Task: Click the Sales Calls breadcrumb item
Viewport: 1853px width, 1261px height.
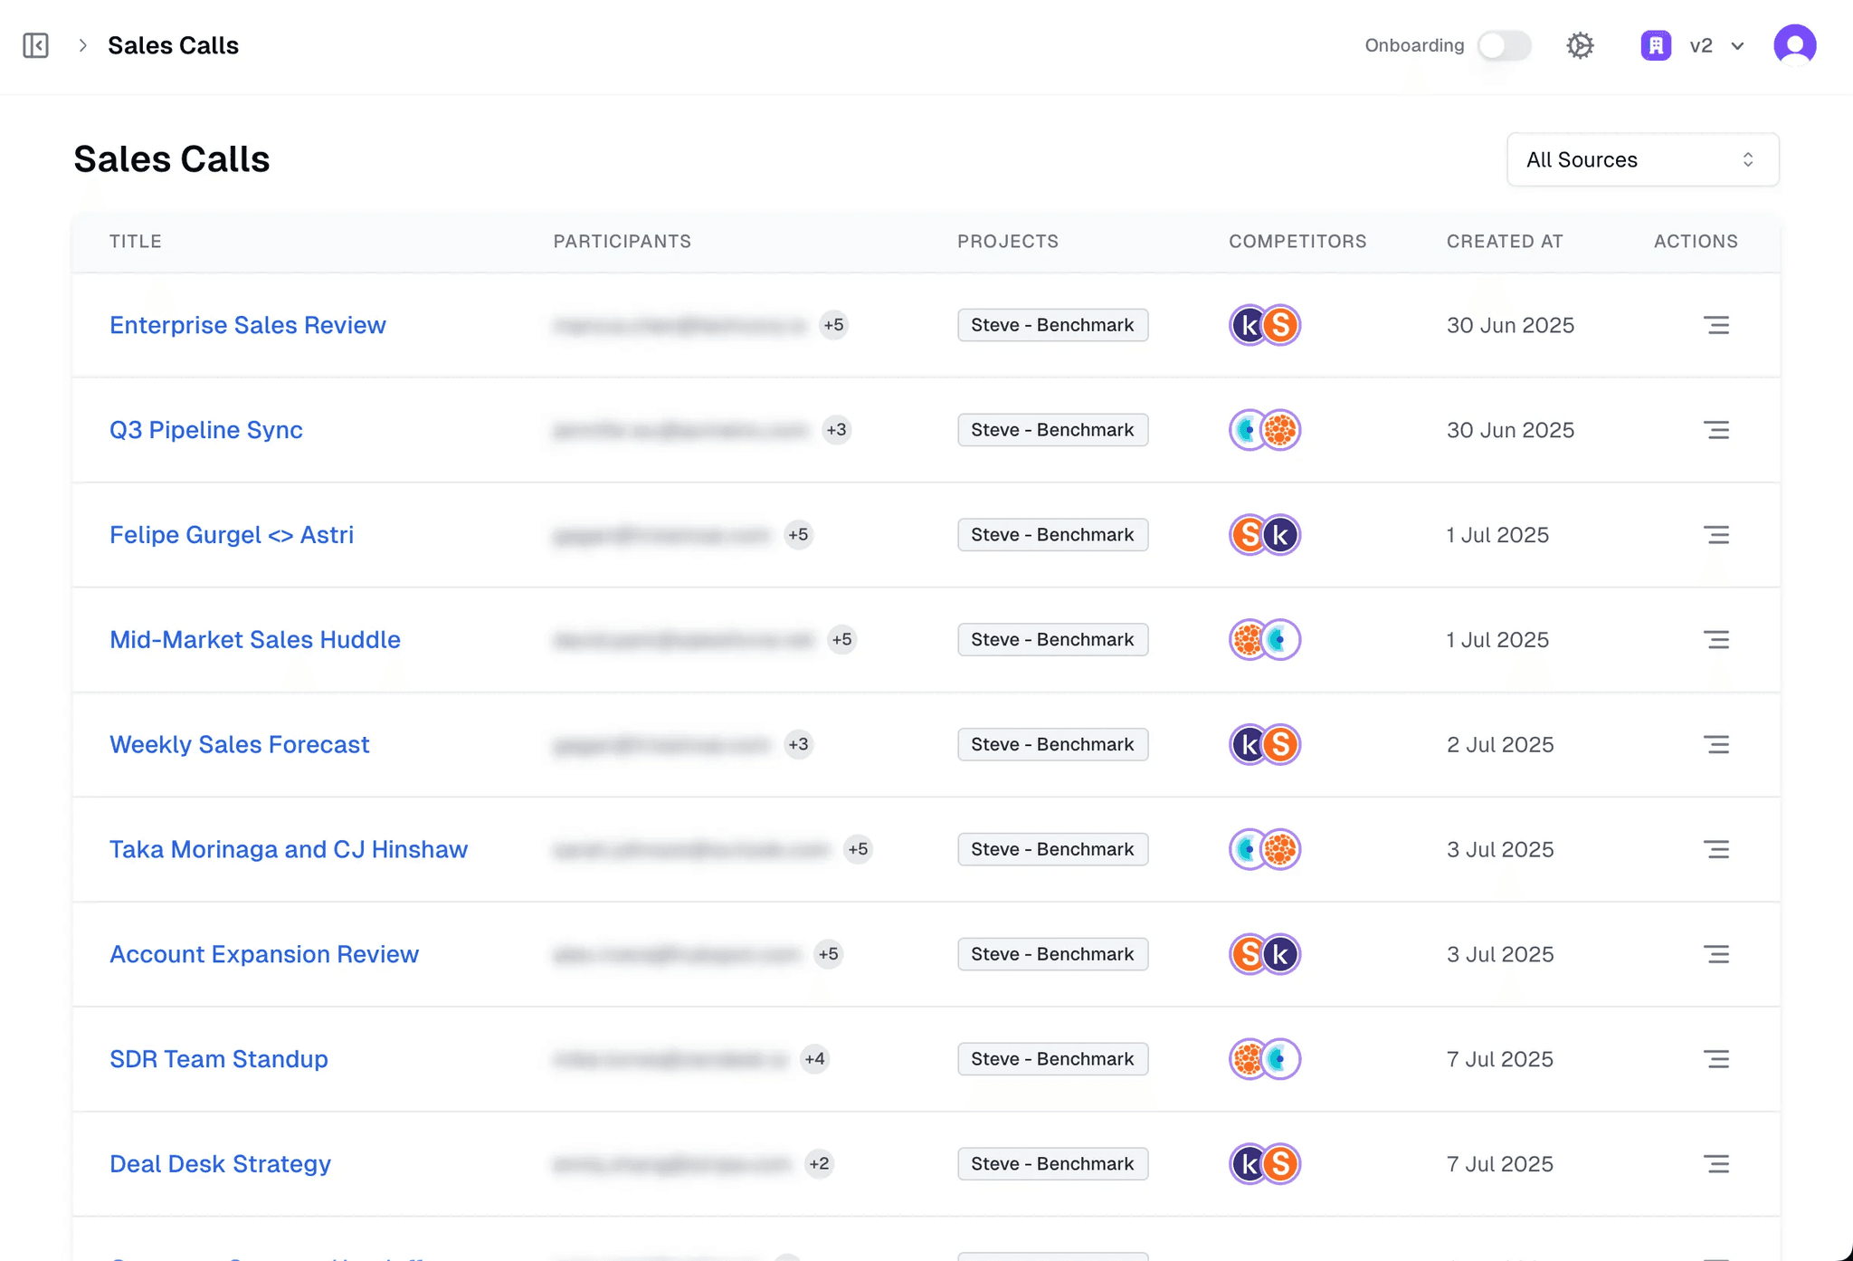Action: 173,45
